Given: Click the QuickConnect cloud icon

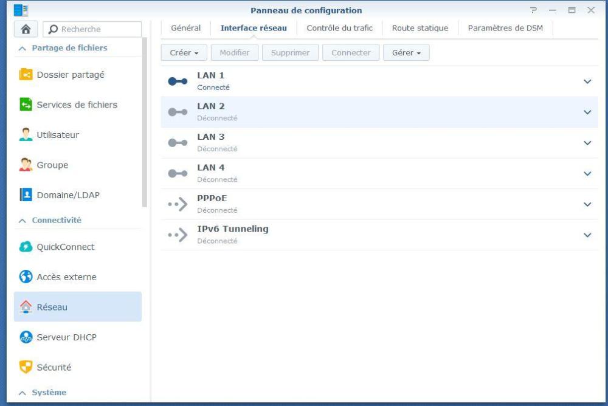Looking at the screenshot, I should (x=26, y=247).
